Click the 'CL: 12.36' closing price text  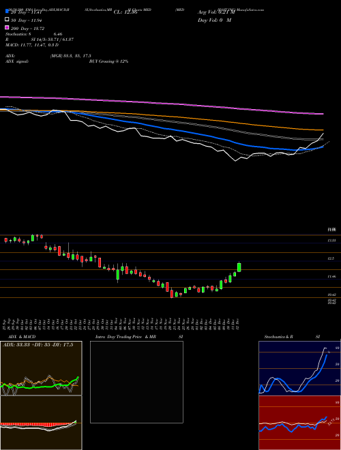tap(125, 12)
